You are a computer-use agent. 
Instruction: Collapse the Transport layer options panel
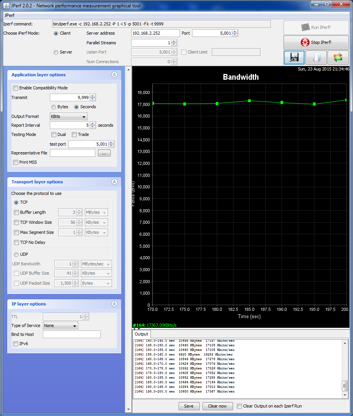tap(114, 182)
